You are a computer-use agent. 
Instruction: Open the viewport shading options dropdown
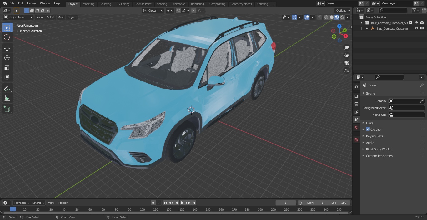(348, 17)
